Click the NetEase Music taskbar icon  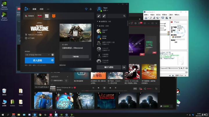click(x=51, y=115)
